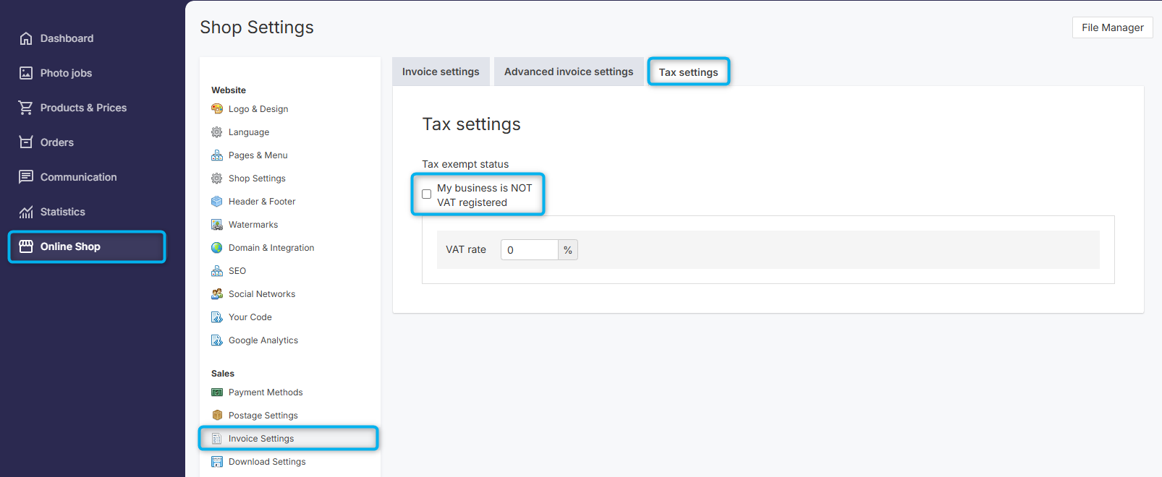The width and height of the screenshot is (1162, 477).
Task: Open the Advanced invoice settings tab
Action: click(569, 72)
